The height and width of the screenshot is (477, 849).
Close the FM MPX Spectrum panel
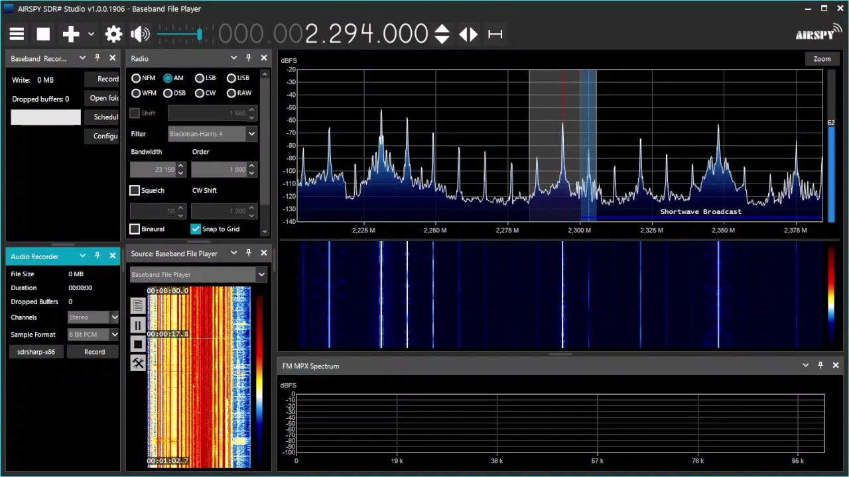tap(836, 365)
